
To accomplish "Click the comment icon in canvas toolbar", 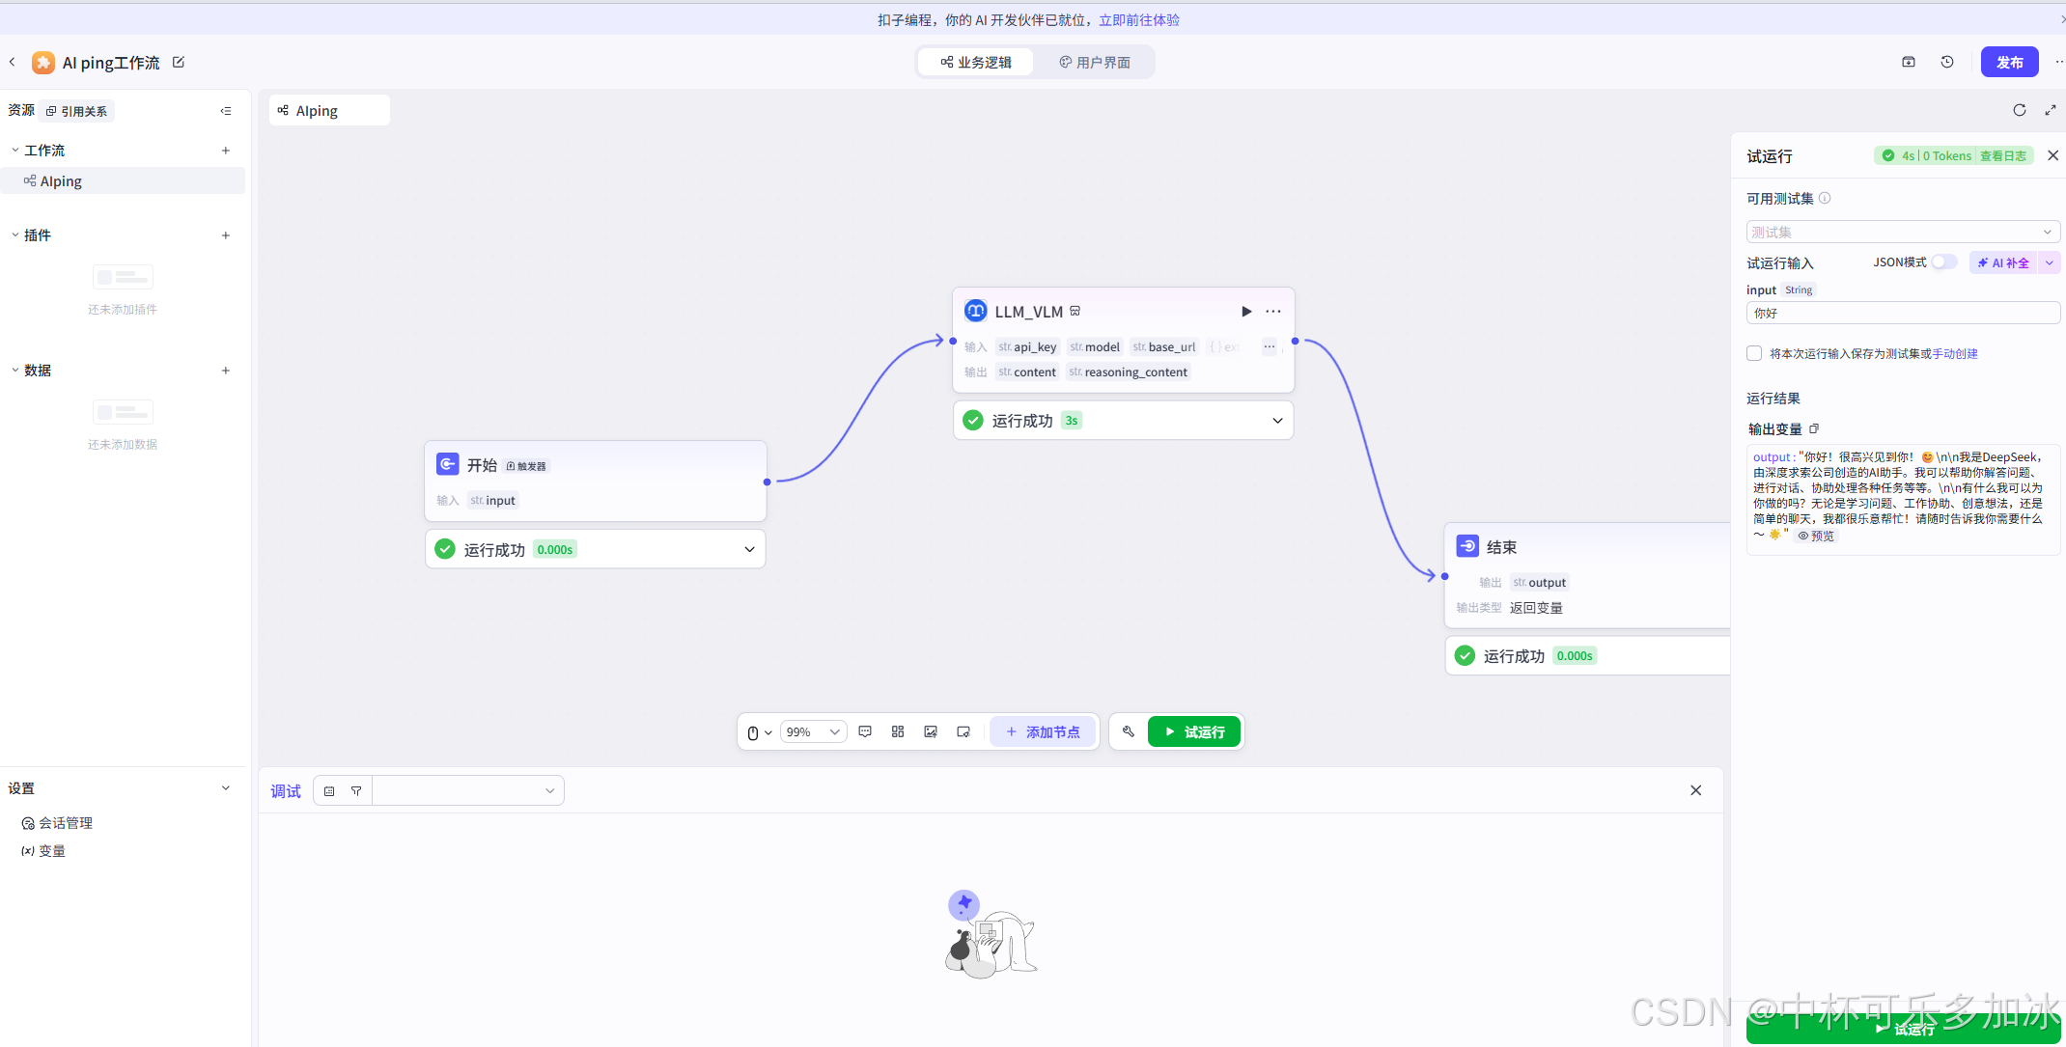I will click(x=865, y=731).
